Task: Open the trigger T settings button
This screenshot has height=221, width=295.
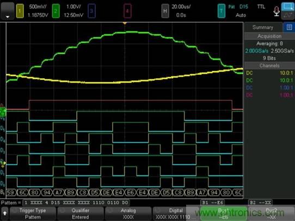Action: point(222,11)
